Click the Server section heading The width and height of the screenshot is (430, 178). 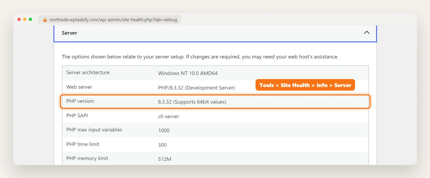point(69,33)
